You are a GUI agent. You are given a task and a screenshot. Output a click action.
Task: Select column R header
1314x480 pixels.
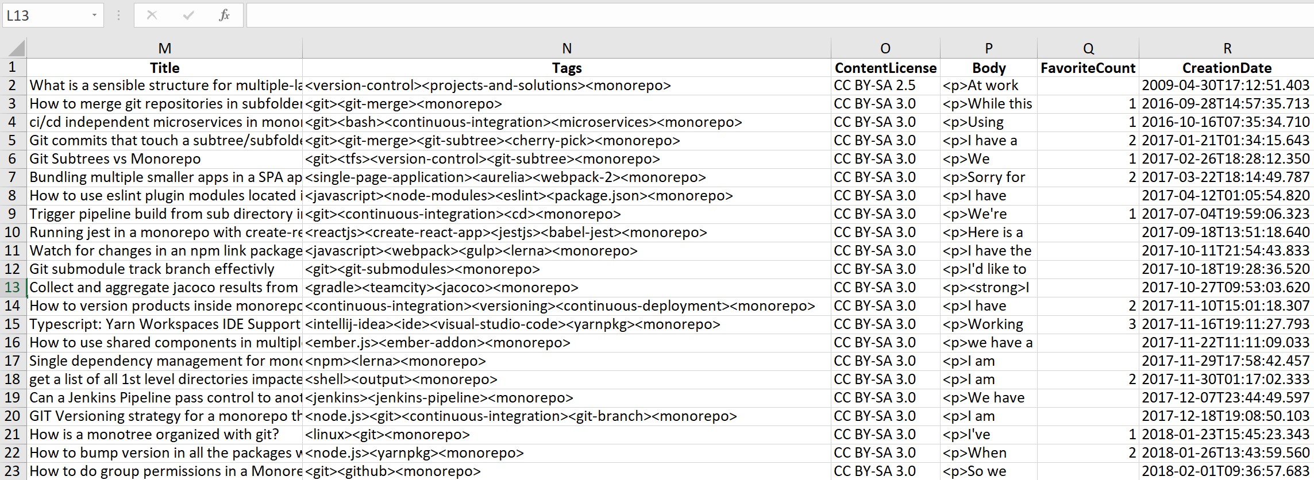pos(1227,49)
